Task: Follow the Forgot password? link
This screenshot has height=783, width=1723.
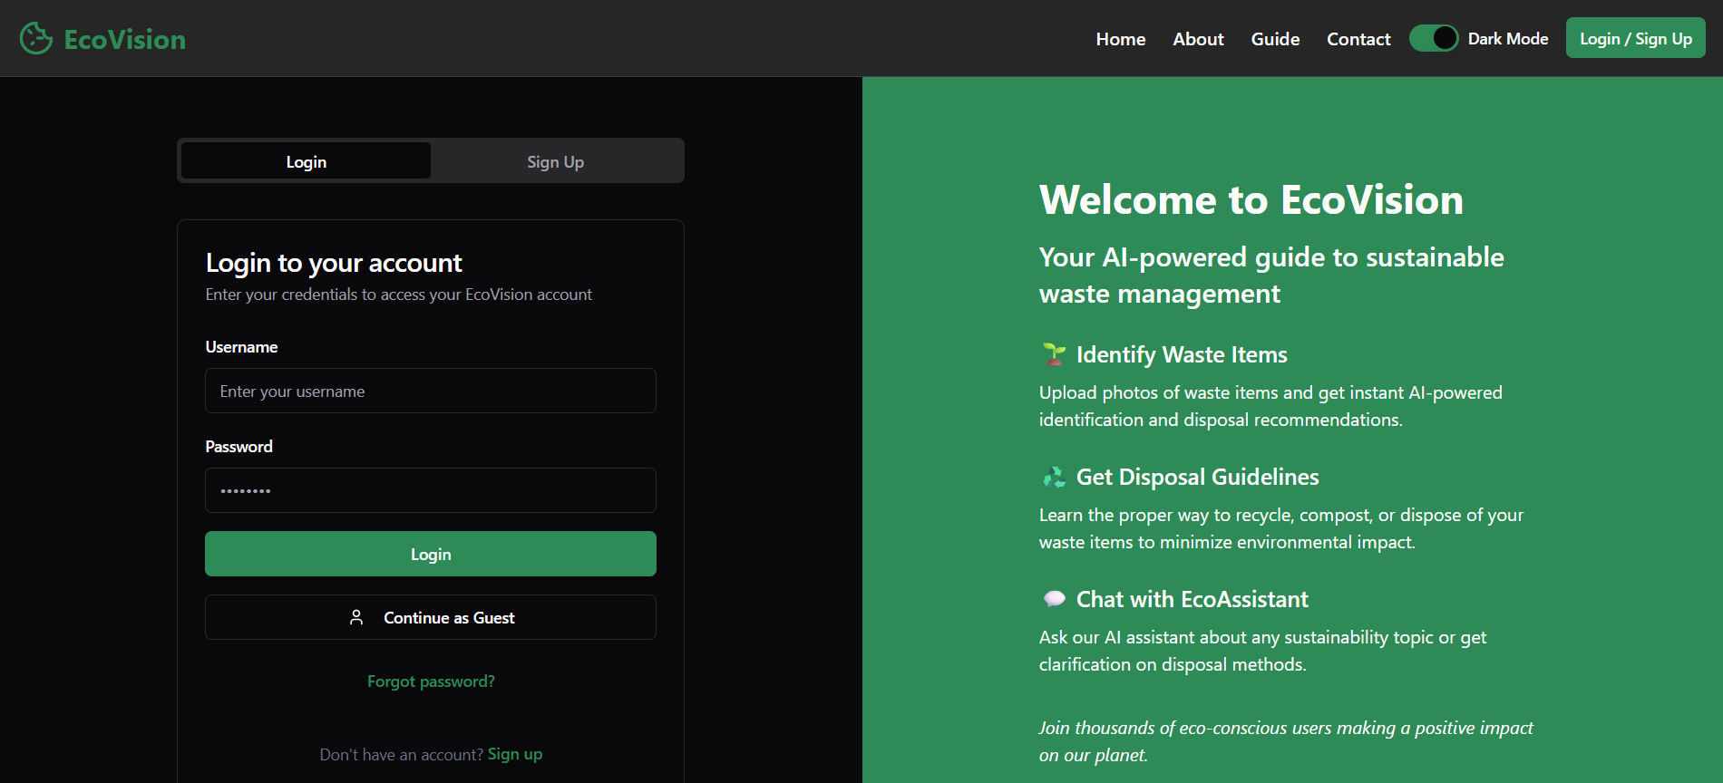Action: [431, 681]
